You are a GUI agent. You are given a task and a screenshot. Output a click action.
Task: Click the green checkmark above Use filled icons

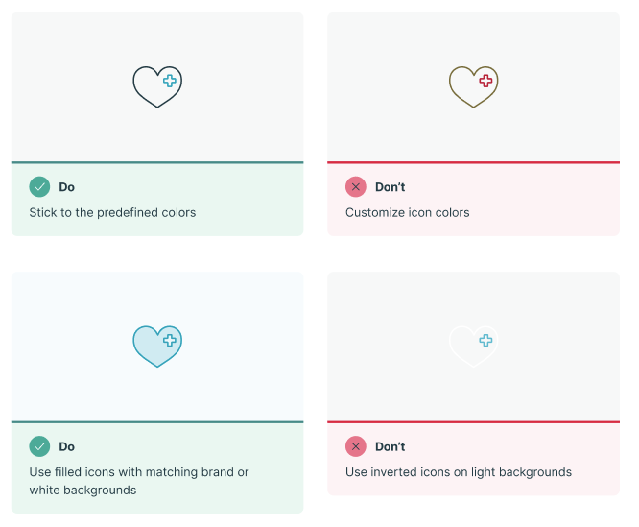click(39, 446)
